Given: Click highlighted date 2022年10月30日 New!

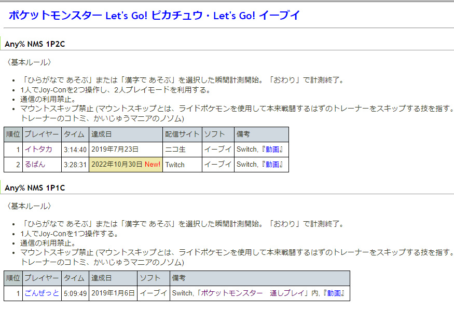Looking at the screenshot, I should pos(126,165).
